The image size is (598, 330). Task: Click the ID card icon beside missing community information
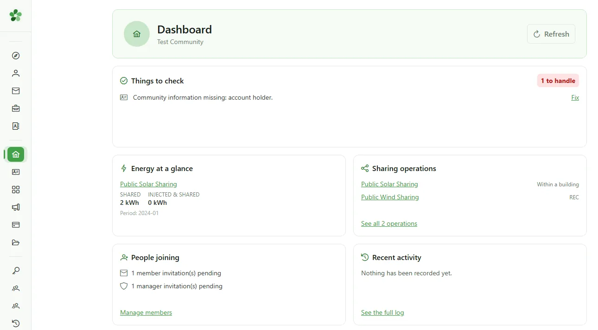[124, 97]
